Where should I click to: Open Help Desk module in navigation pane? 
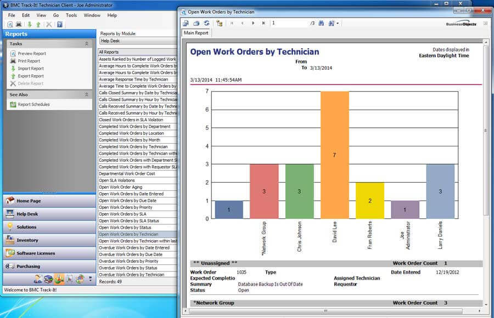click(x=49, y=214)
